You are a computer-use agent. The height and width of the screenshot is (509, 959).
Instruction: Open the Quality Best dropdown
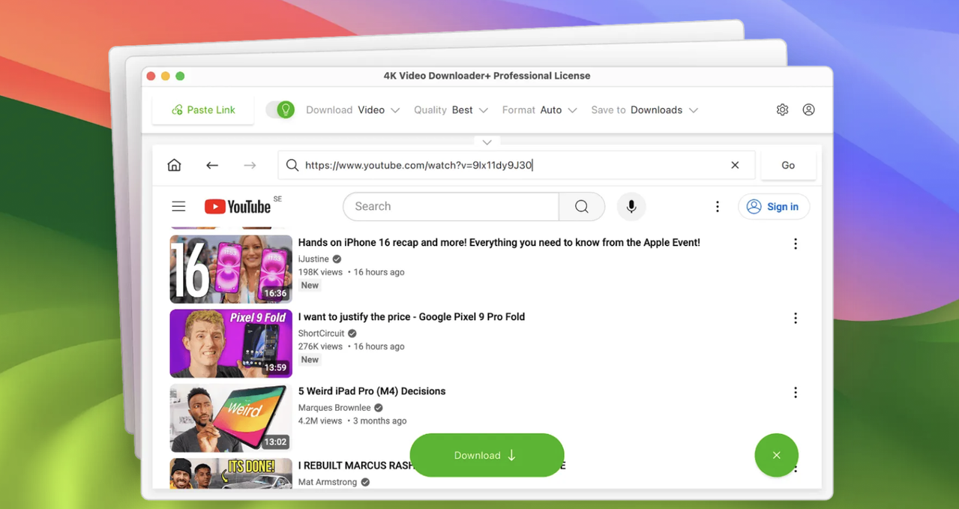[451, 110]
